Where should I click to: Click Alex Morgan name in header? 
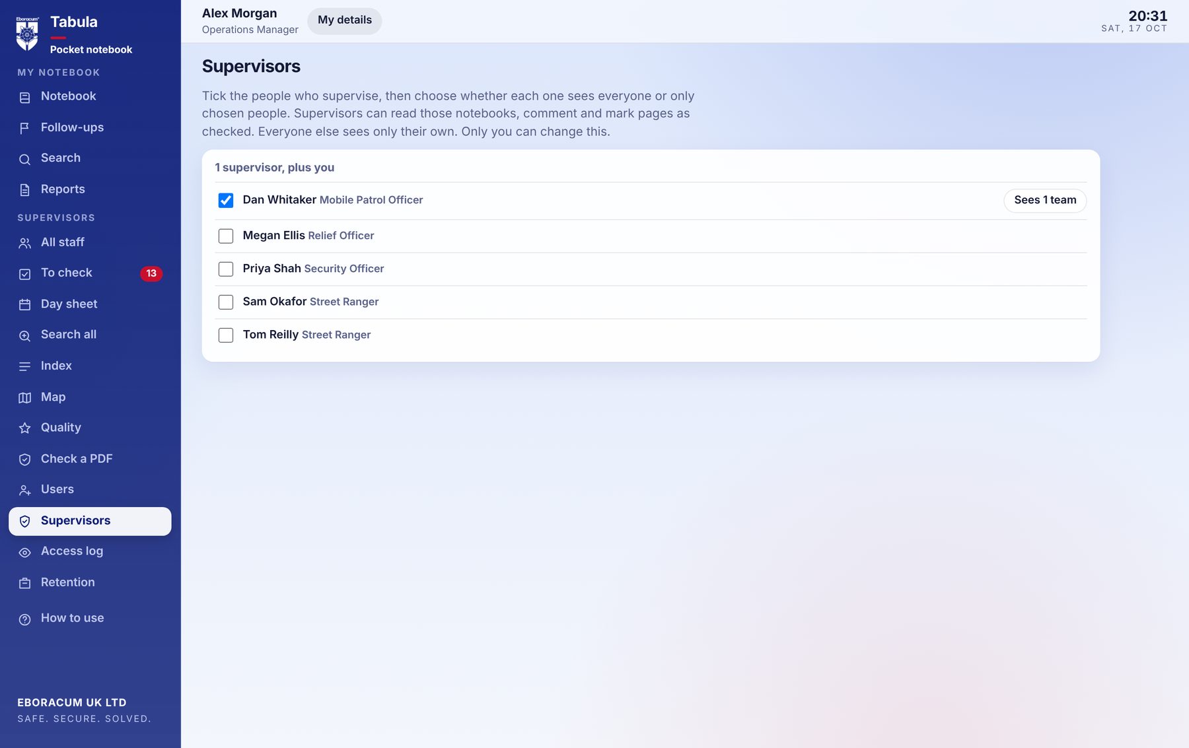(x=239, y=13)
